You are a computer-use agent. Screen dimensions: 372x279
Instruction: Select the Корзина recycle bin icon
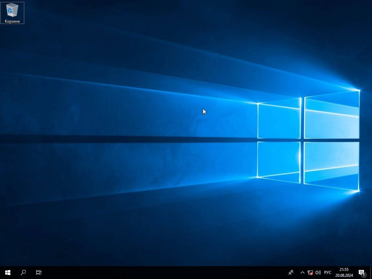pos(12,13)
